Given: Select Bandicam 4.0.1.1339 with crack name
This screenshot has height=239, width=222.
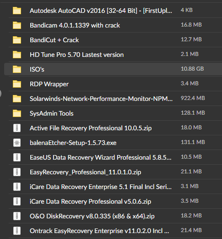Looking at the screenshot, I should click(75, 25).
